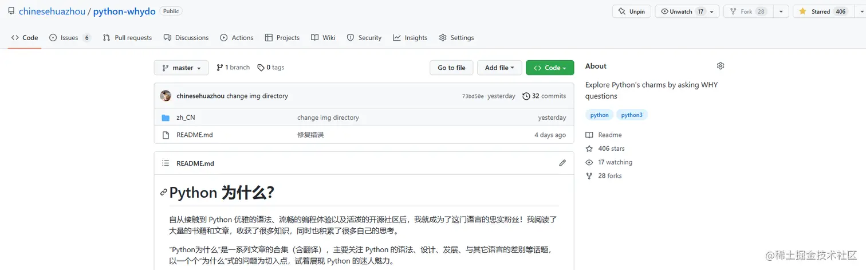Open zh_CN row commit message change img directory
This screenshot has width=866, height=270.
(328, 118)
